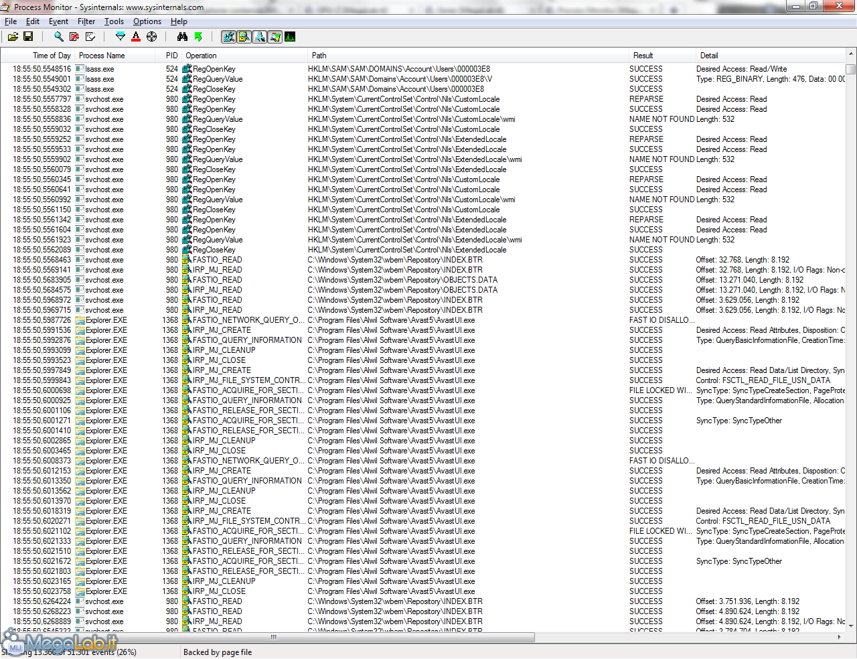Sort by Time of Day column header
This screenshot has width=857, height=659.
(x=37, y=56)
